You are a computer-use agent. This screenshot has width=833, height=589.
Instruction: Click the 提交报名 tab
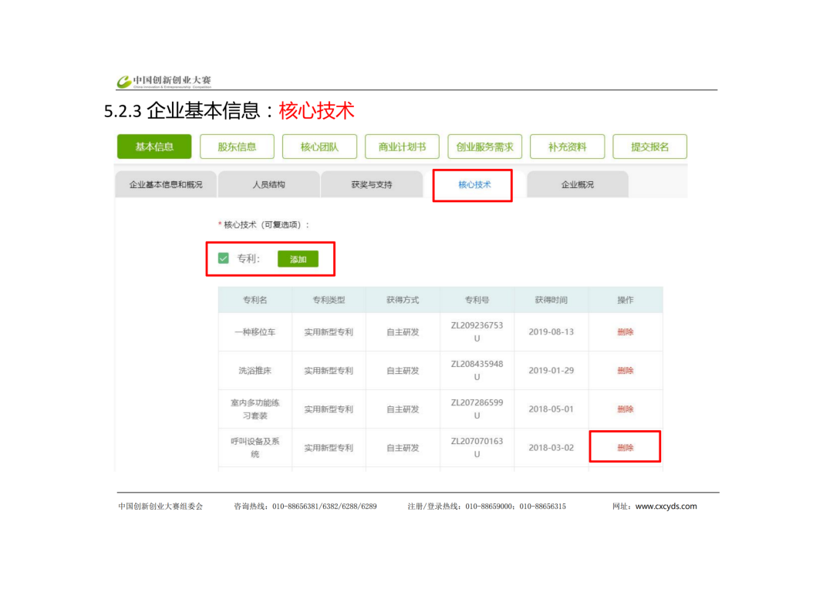tap(649, 146)
